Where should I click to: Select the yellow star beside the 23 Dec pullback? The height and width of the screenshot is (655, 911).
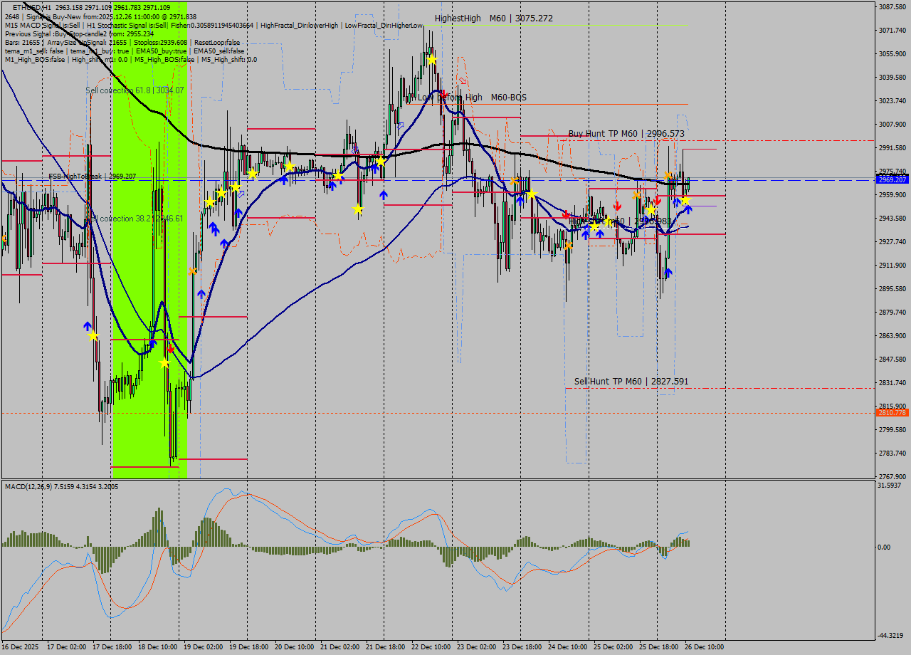click(532, 194)
